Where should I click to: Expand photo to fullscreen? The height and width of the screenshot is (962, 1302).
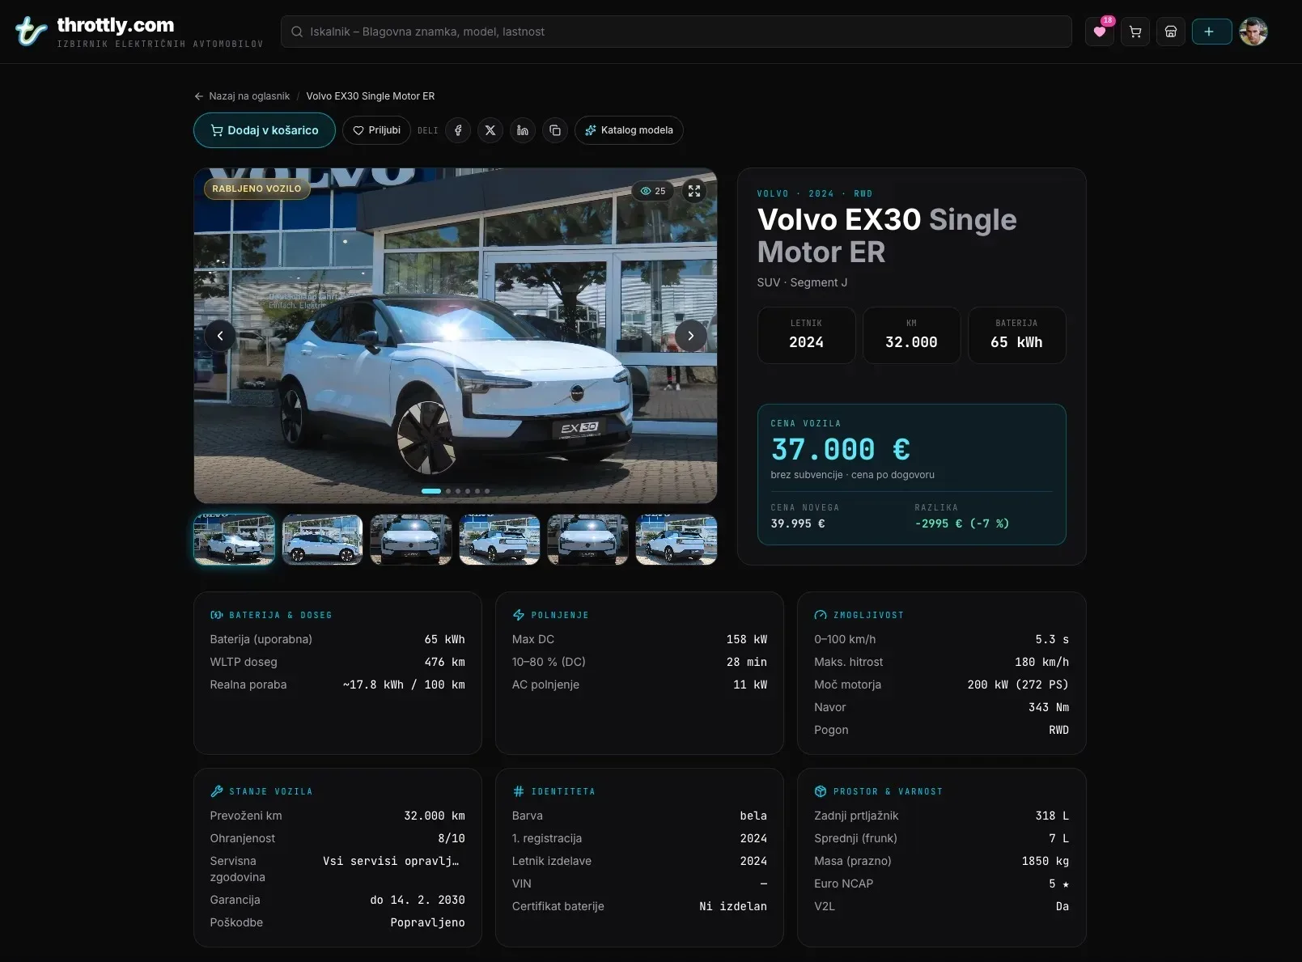click(x=694, y=191)
